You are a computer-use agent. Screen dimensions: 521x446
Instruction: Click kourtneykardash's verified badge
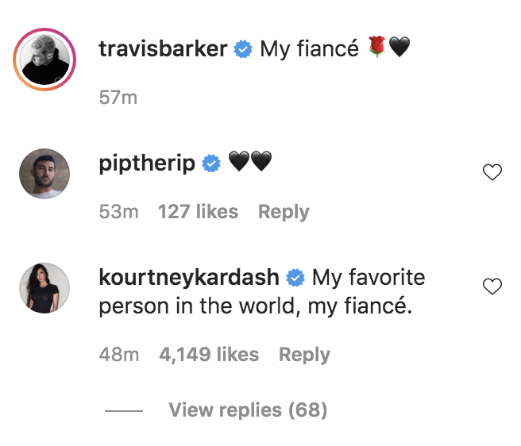click(x=295, y=279)
